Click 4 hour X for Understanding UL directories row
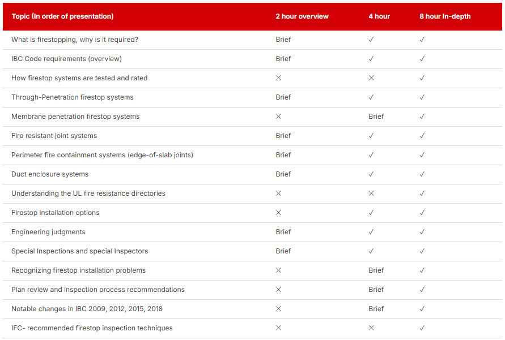The image size is (505, 340). click(x=371, y=193)
